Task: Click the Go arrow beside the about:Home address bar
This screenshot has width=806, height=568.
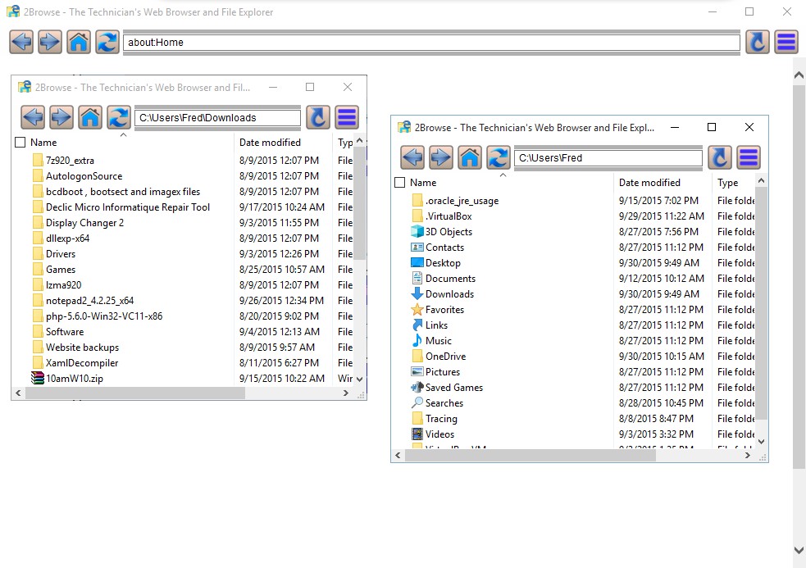Action: pos(758,42)
